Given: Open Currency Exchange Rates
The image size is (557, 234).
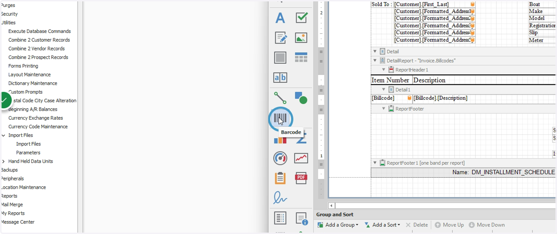Looking at the screenshot, I should (36, 118).
